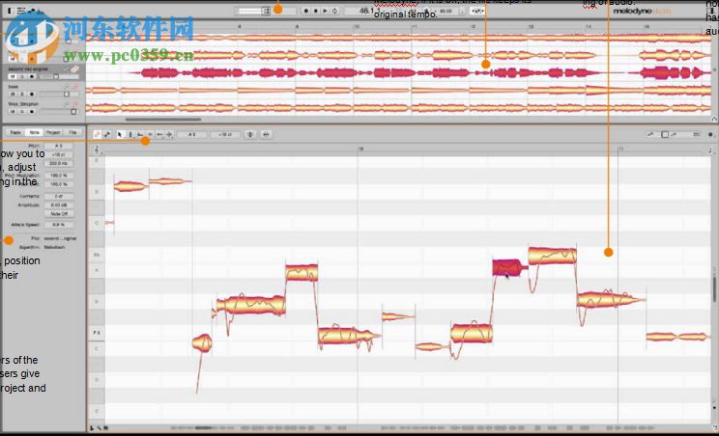
Task: Click the lines display icon at toolbar right
Action: (697, 134)
